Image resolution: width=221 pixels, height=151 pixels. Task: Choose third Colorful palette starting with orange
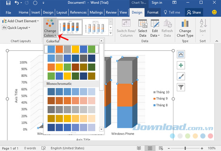[71, 67]
